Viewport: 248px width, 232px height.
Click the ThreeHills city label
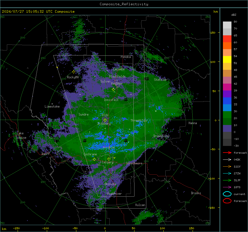[x=139, y=121]
